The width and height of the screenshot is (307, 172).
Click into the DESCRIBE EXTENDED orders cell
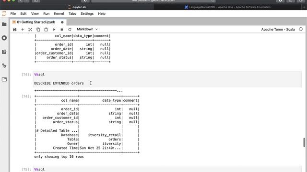pos(167,79)
